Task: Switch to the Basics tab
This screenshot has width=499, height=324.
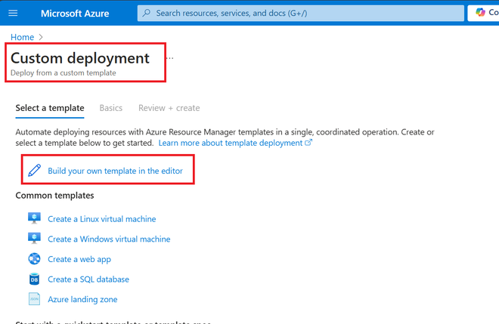Action: pyautogui.click(x=110, y=108)
